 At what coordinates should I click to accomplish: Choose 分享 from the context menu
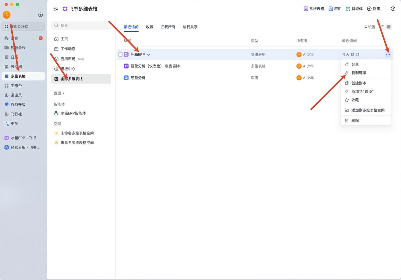(x=366, y=64)
